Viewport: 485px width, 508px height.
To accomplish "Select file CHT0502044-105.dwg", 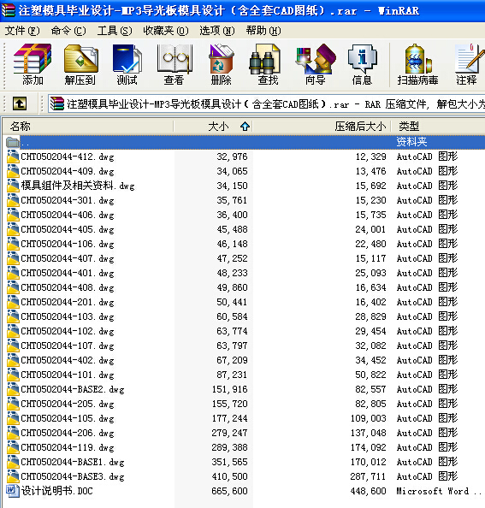I will (68, 418).
